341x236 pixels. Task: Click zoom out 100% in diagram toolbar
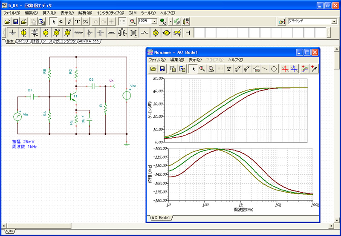(x=211, y=69)
